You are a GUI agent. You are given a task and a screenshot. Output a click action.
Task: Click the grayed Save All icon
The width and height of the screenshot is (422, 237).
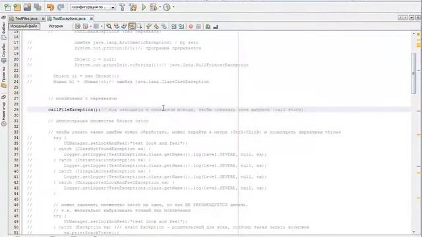pos(38,7)
